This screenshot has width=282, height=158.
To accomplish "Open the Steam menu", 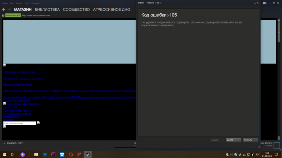I will 5,3.
